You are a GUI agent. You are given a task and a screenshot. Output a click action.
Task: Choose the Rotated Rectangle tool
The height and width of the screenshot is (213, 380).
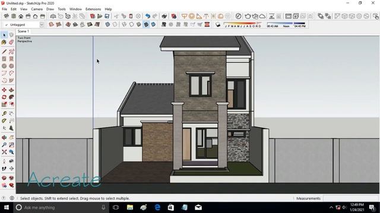(11, 59)
